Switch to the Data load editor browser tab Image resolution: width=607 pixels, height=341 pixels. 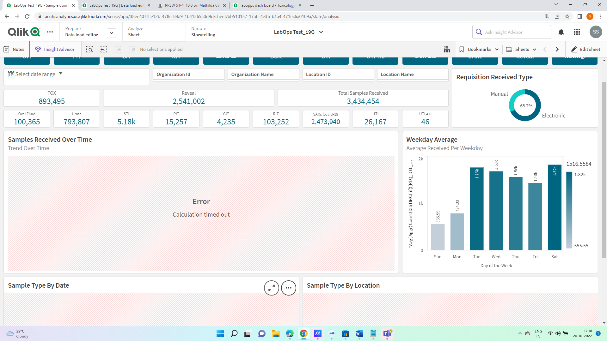[116, 5]
